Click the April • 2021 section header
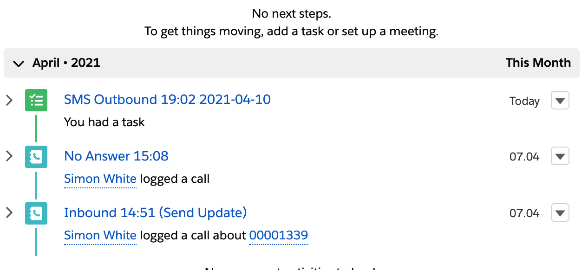 click(66, 63)
